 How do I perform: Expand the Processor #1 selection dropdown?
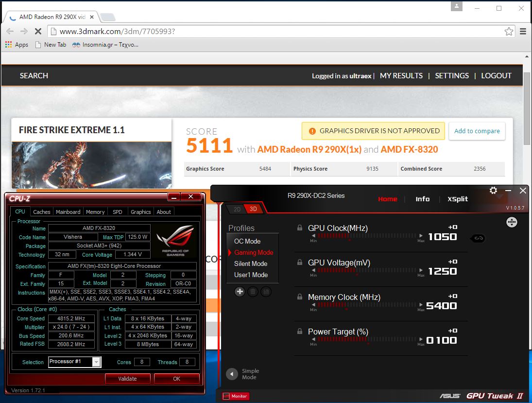coord(96,362)
